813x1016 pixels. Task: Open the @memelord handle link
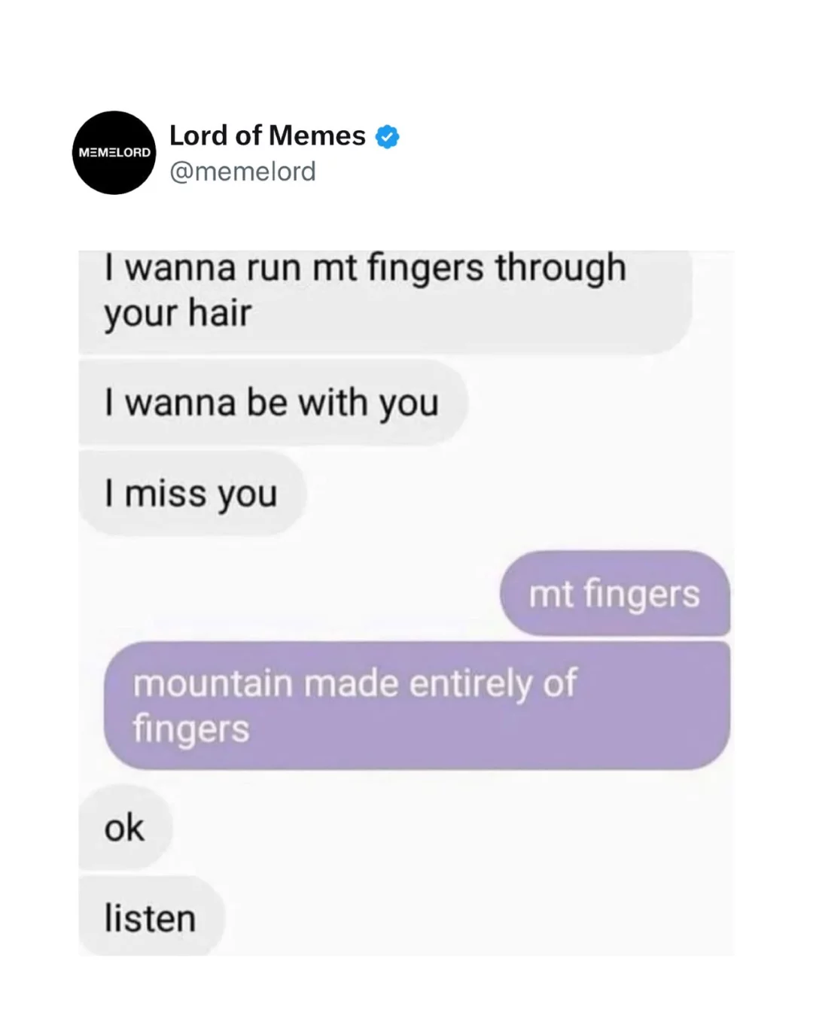pyautogui.click(x=242, y=172)
